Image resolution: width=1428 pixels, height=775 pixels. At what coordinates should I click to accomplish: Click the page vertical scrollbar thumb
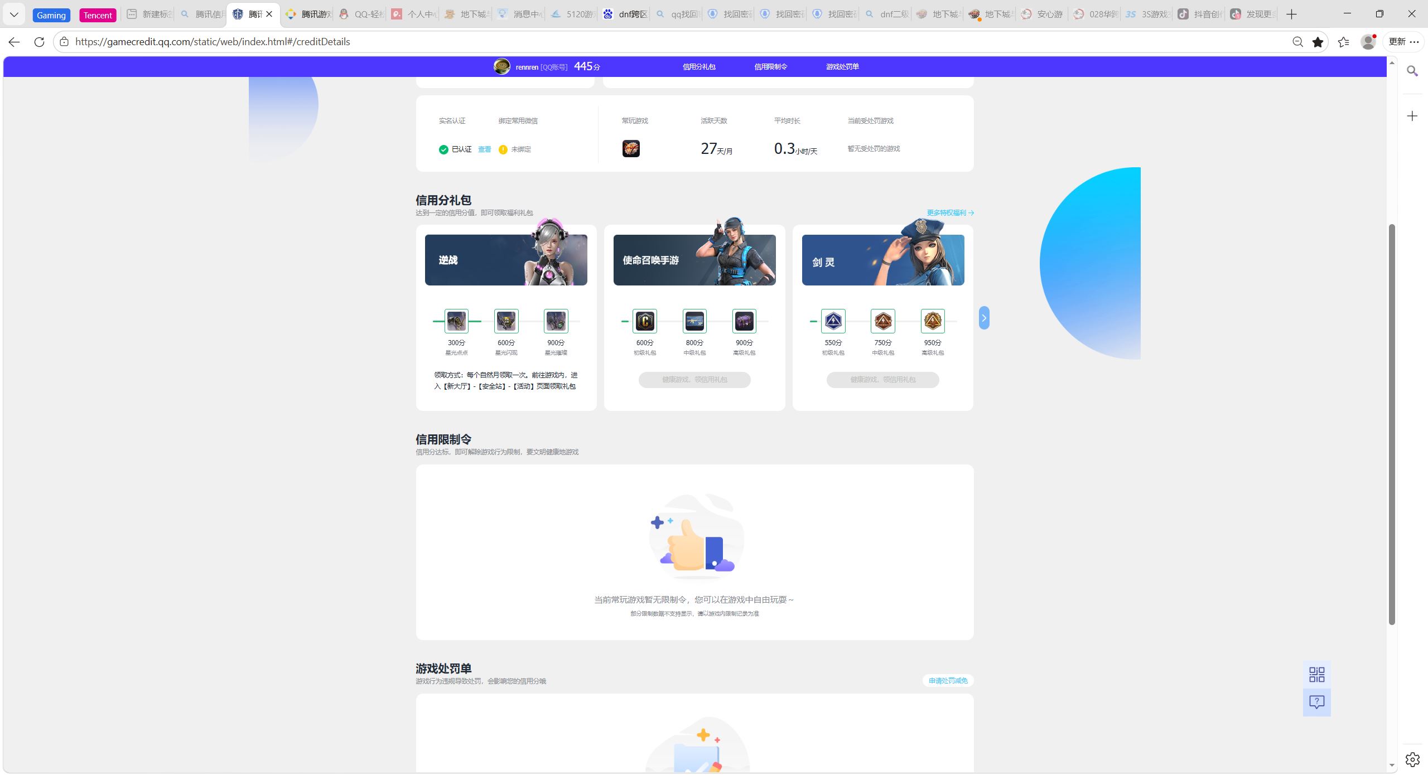pos(1392,424)
